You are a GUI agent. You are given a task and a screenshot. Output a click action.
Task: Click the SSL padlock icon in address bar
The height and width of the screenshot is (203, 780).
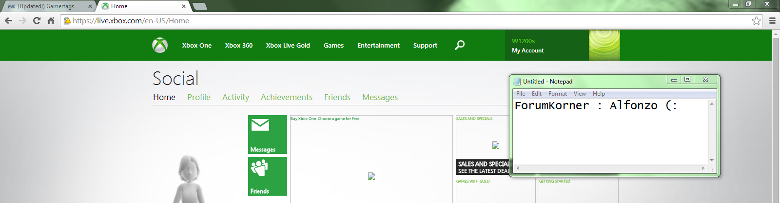67,20
